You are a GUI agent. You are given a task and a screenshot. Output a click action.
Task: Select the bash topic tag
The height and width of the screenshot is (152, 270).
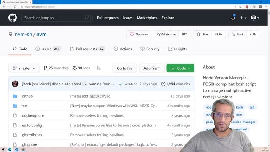(239, 107)
